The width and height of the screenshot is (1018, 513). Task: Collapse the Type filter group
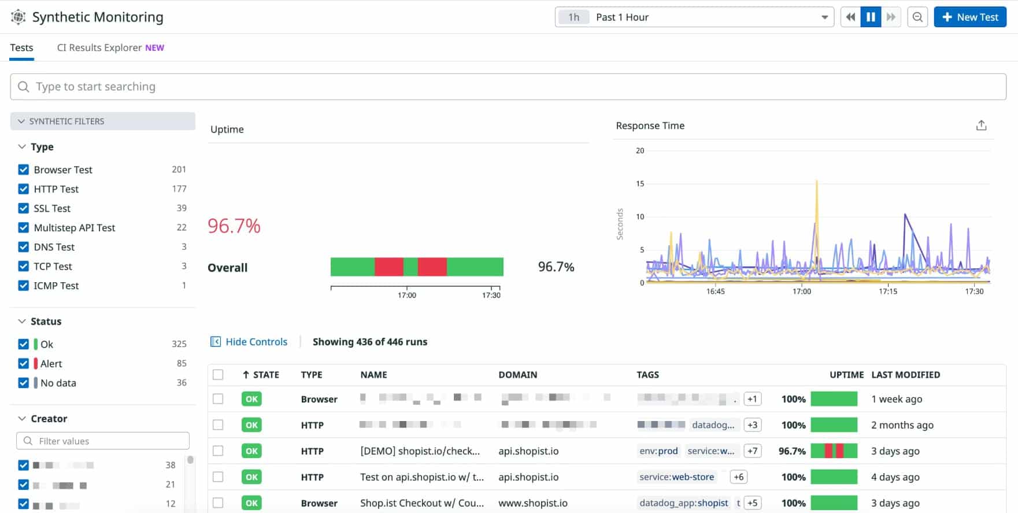36,147
